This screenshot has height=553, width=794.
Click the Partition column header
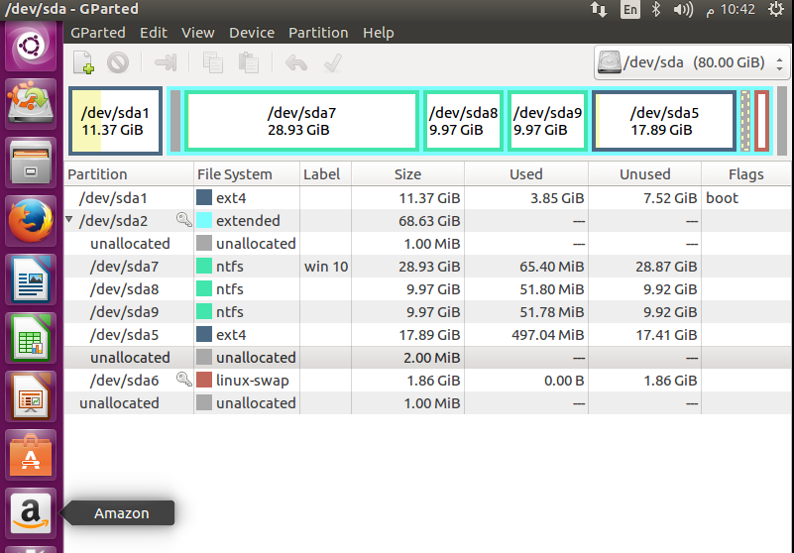[129, 173]
